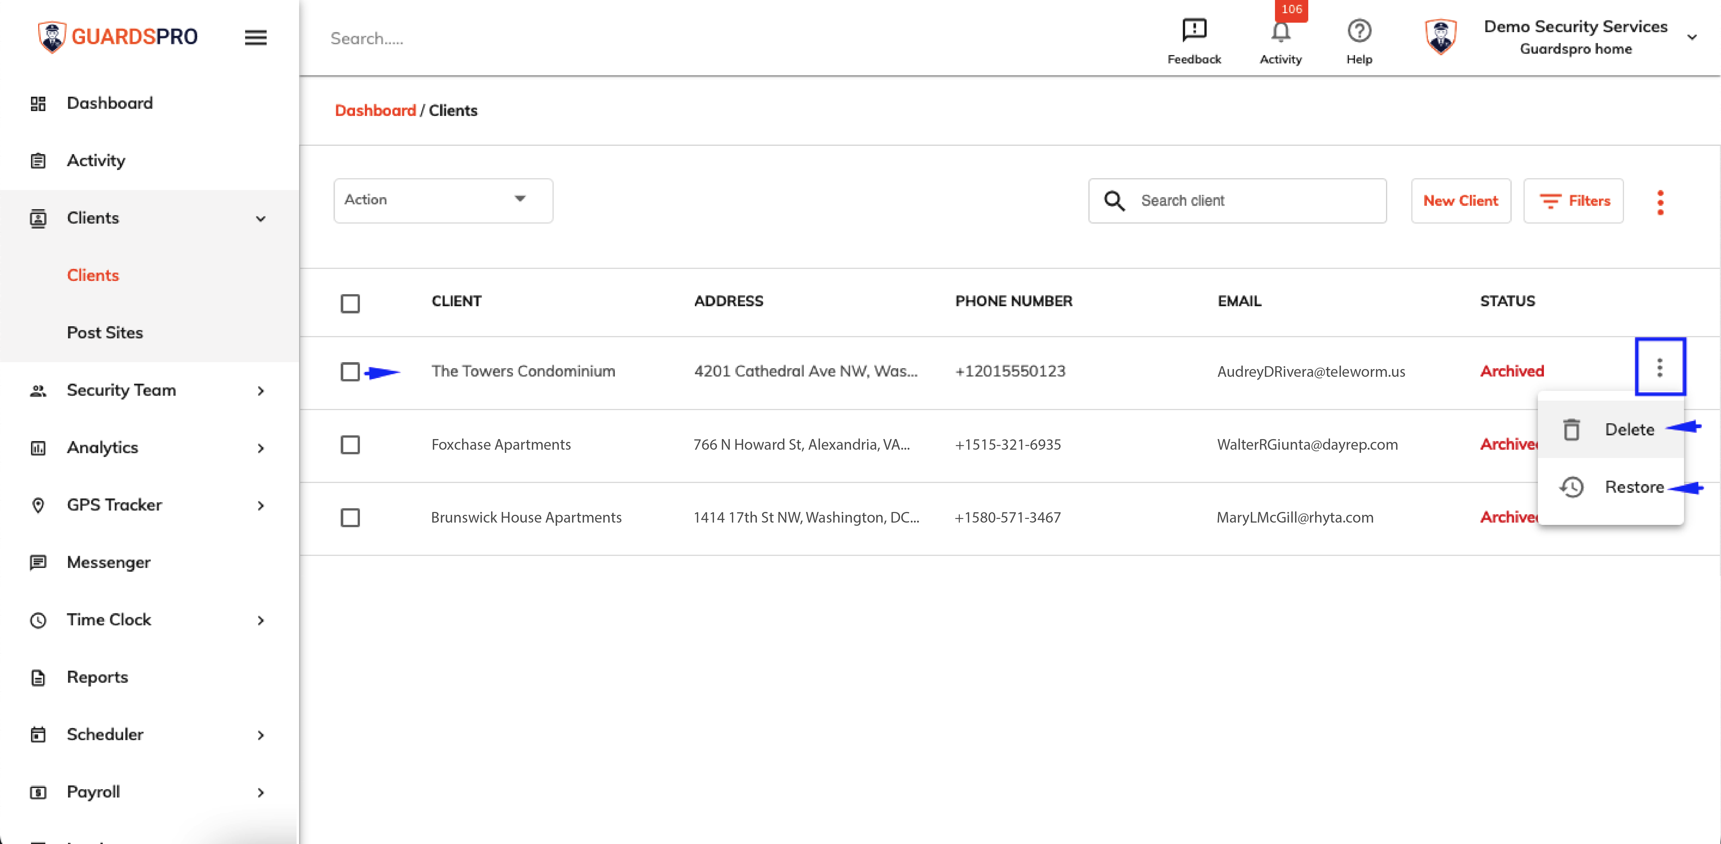Viewport: 1721px width, 844px height.
Task: Click the magnifier icon in Search client
Action: pos(1115,200)
